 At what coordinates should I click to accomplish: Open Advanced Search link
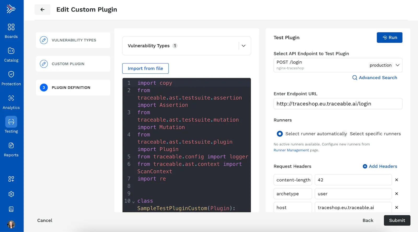378,78
